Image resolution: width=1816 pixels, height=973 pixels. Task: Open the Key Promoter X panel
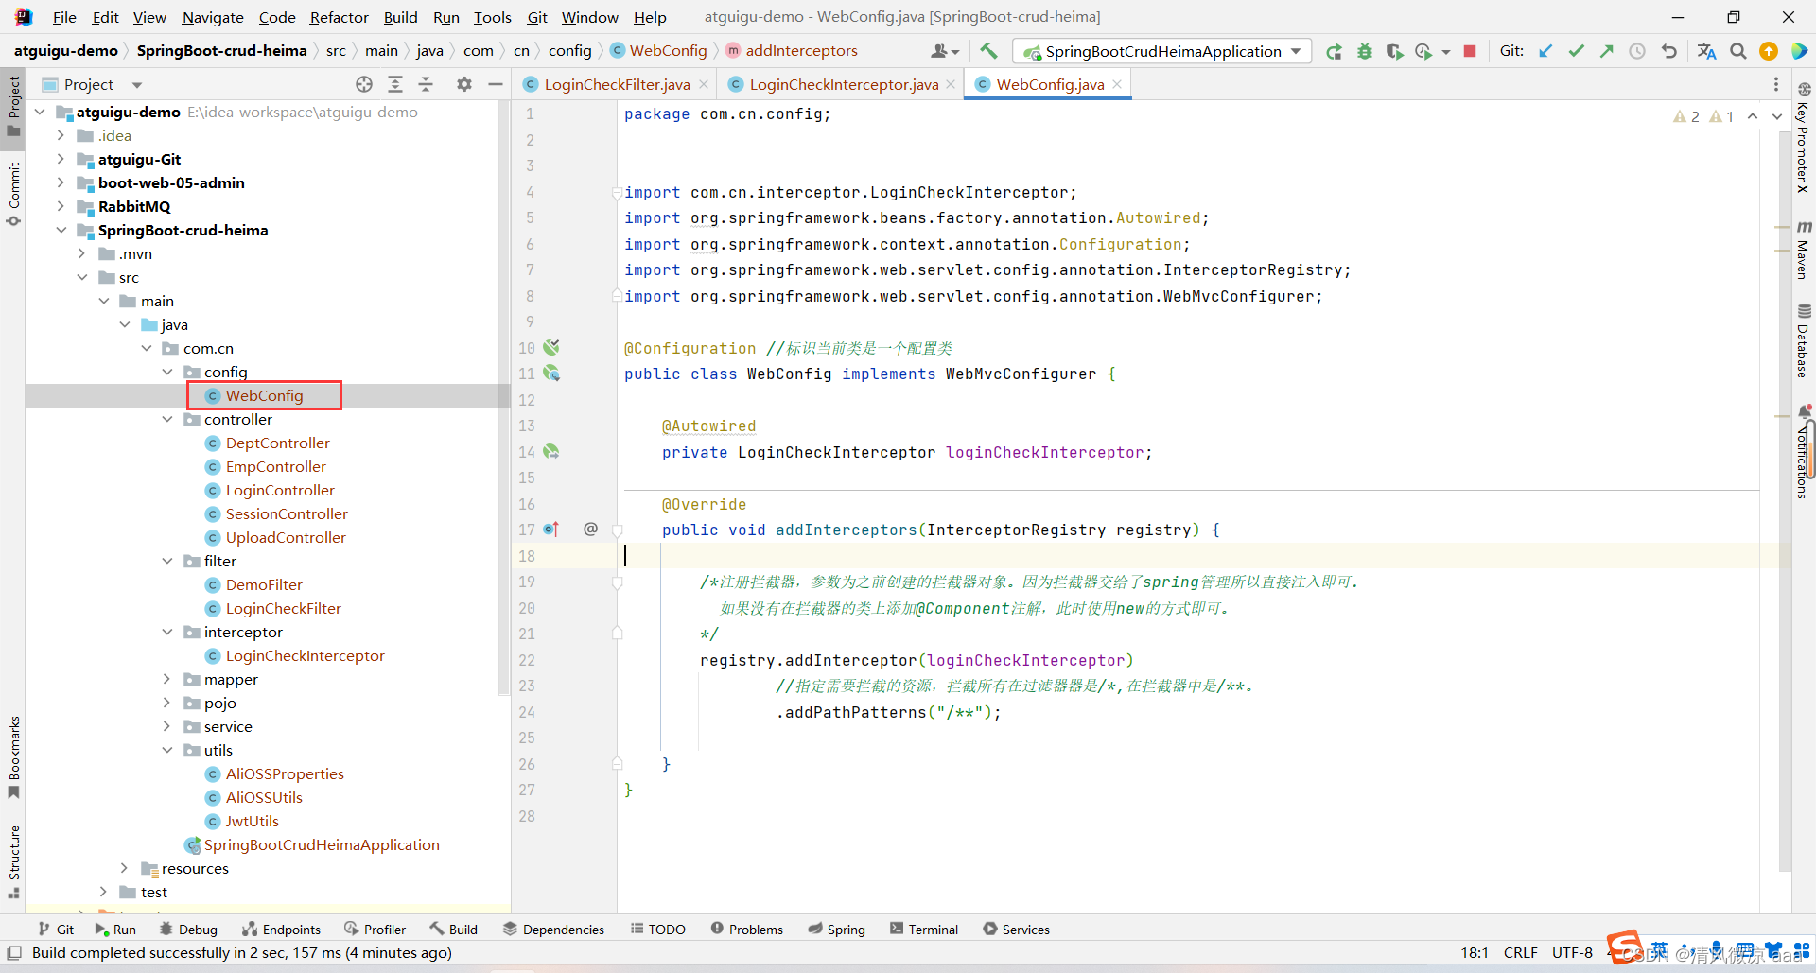[1804, 138]
